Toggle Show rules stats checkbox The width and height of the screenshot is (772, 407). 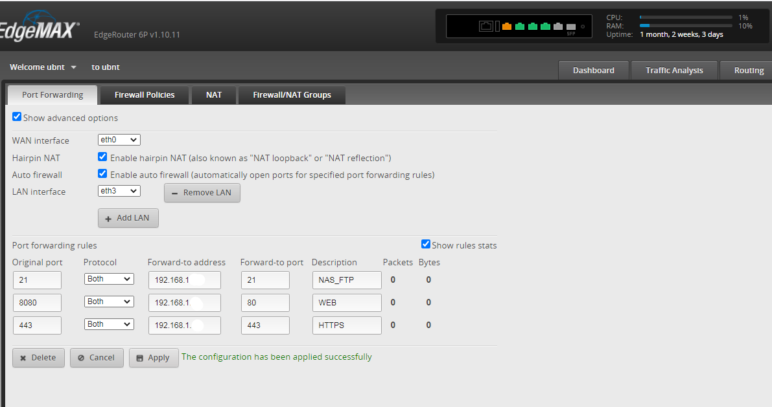pos(426,245)
